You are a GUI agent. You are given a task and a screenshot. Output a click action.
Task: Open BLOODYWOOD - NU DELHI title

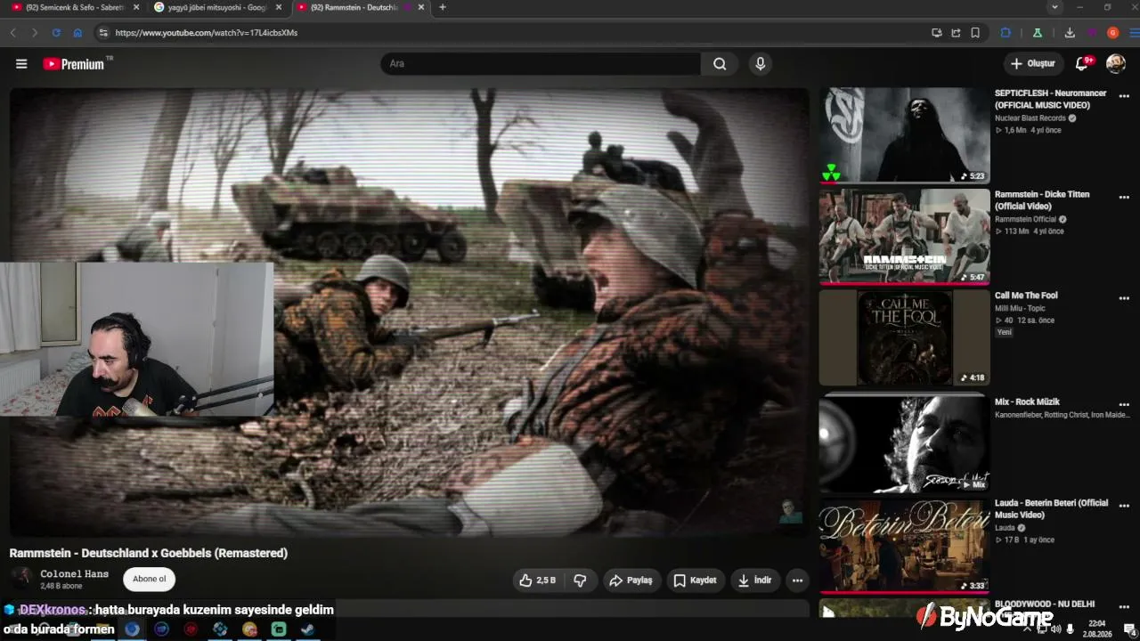pyautogui.click(x=1045, y=604)
